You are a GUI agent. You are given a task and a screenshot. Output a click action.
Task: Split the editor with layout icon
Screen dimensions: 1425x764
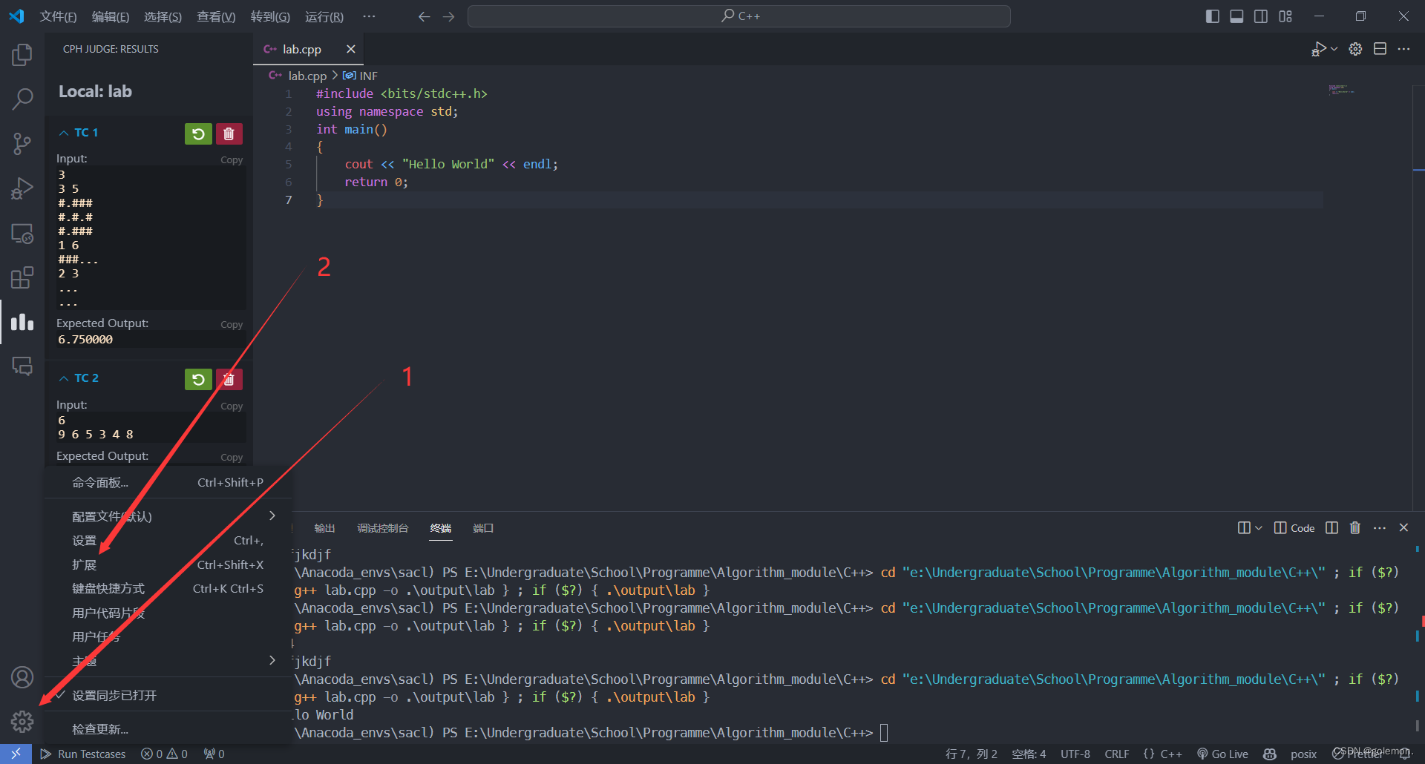click(x=1380, y=49)
